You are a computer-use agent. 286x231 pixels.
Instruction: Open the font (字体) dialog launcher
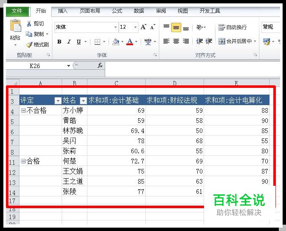point(155,55)
